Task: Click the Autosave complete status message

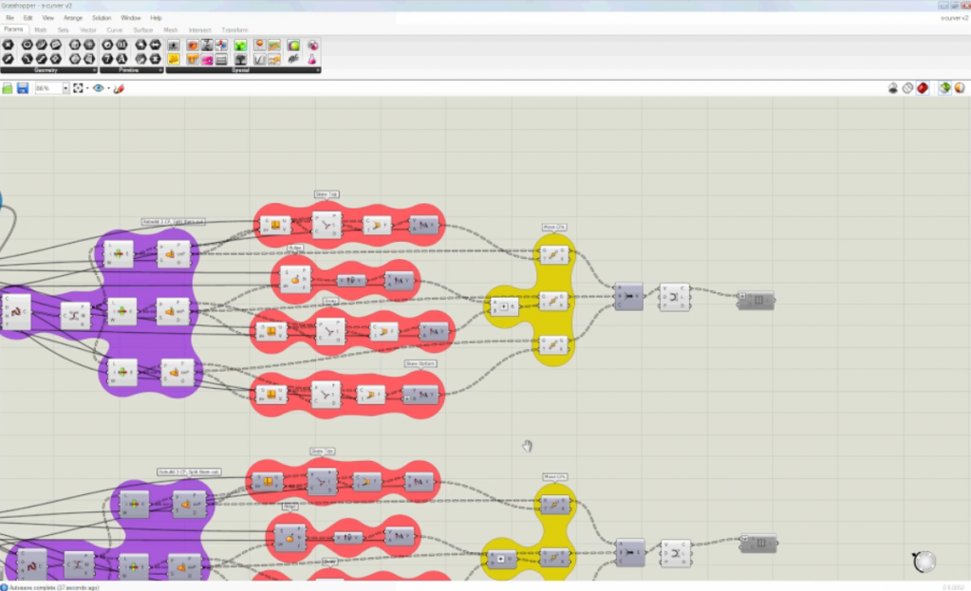Action: click(x=54, y=587)
